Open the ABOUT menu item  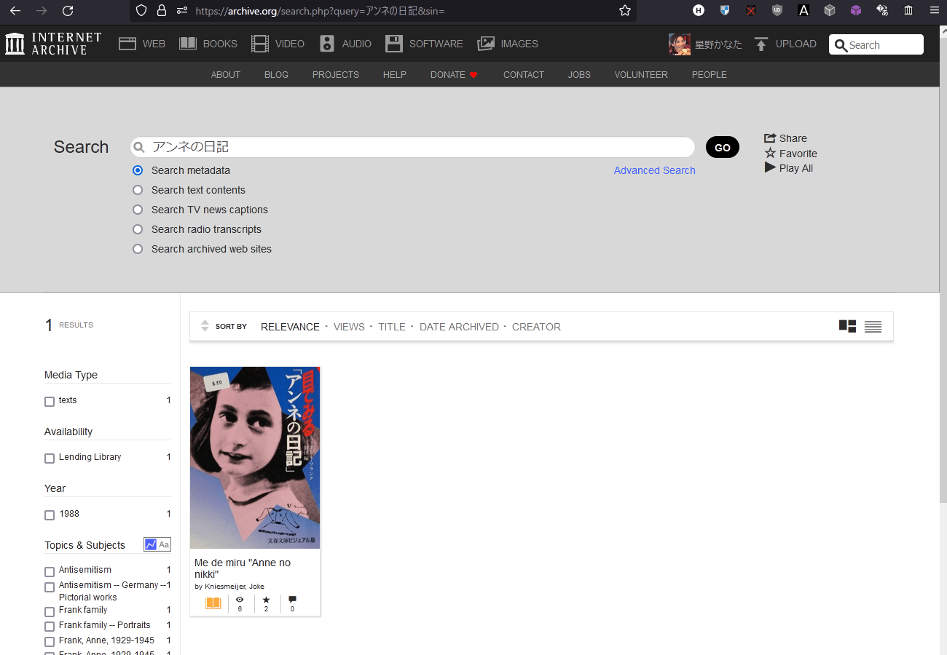tap(226, 74)
